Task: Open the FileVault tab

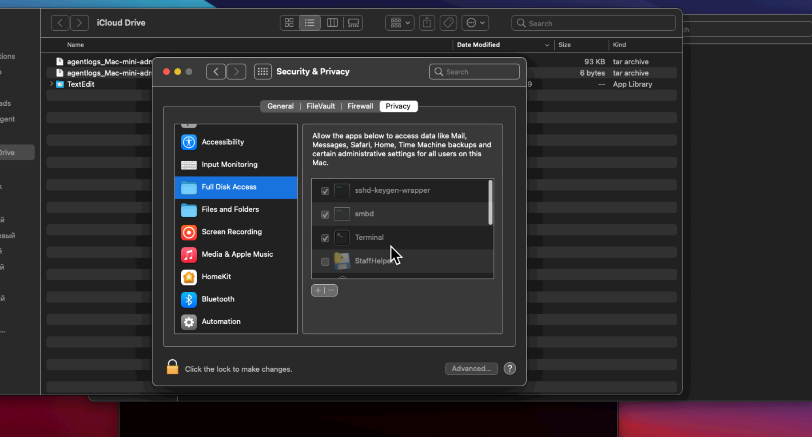Action: point(321,106)
